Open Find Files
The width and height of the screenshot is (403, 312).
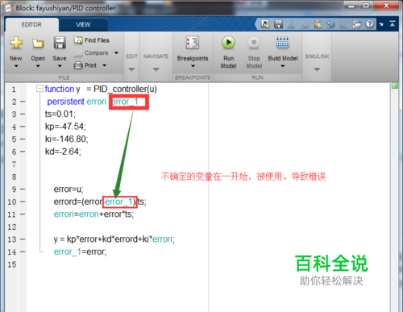91,40
